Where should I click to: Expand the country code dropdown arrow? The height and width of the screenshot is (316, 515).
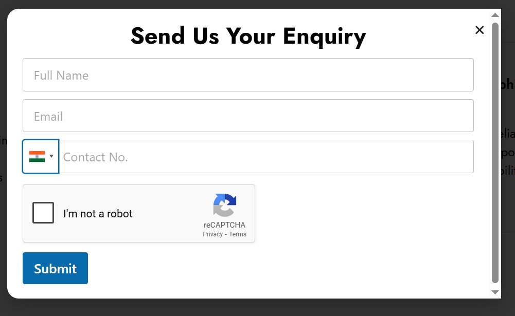[x=51, y=157]
